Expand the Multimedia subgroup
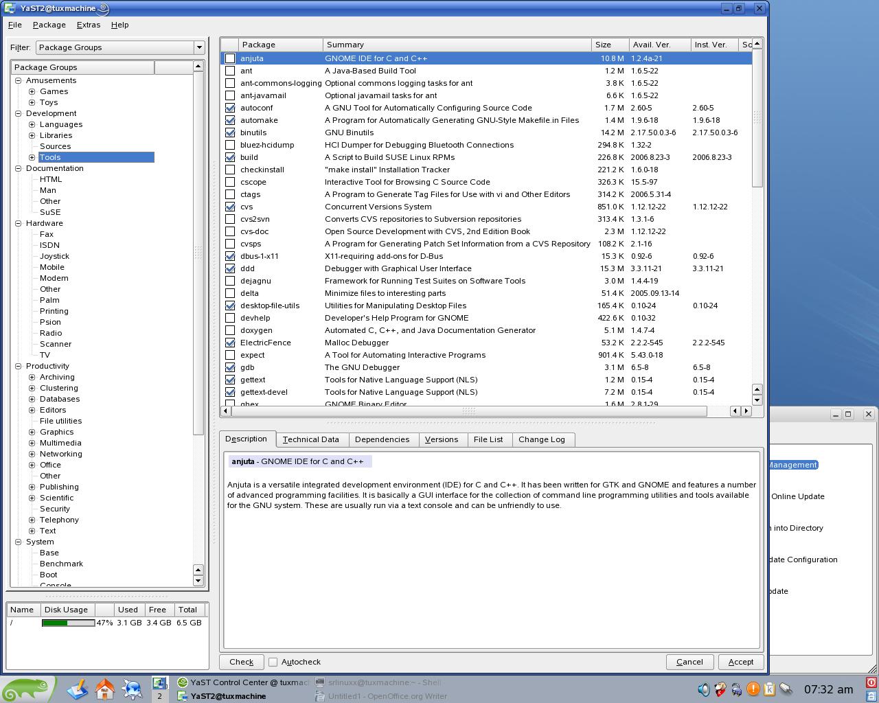Screen dimensions: 879x703 coord(32,443)
